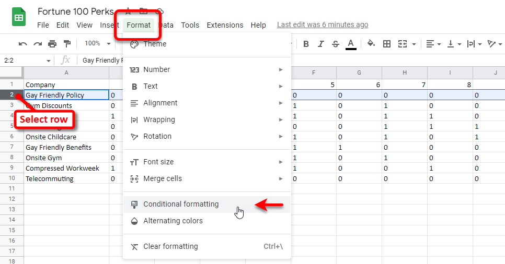Screen dimensions: 505x264
Task: Expand the Text submenu
Action: 207,86
